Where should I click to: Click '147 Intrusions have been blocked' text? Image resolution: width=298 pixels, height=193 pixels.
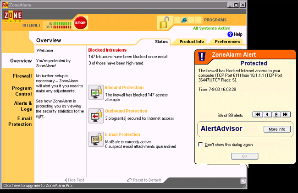(128, 57)
